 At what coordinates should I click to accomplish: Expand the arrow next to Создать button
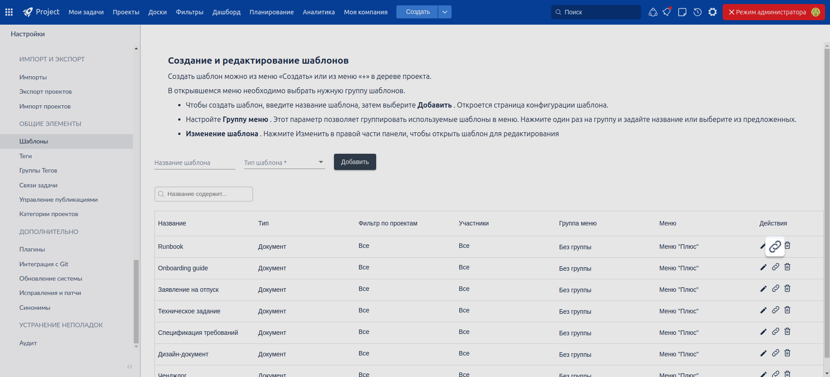[444, 12]
